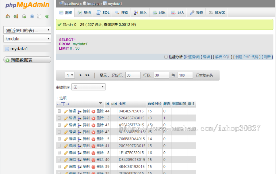Switch to the 浏览 browse tab
276x174 pixels.
point(66,13)
